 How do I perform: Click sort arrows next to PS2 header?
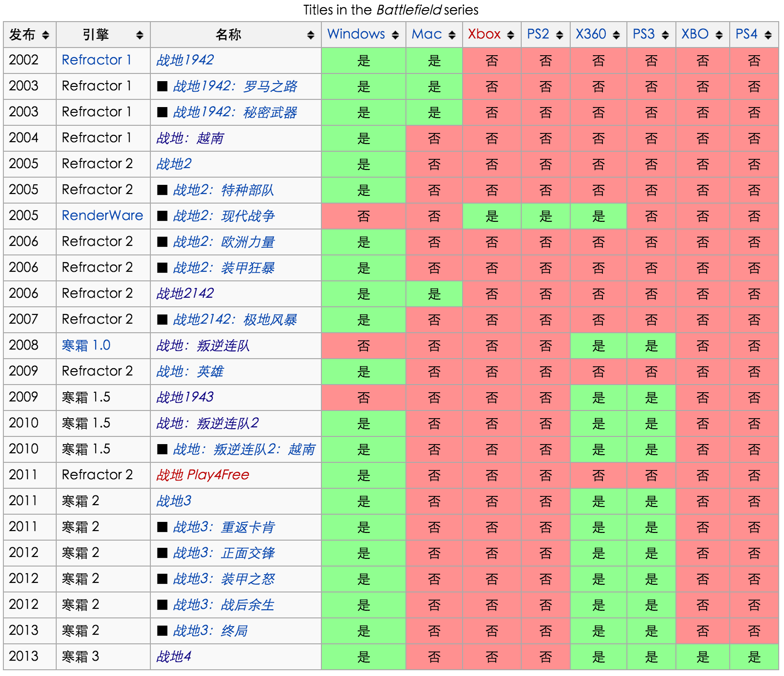[559, 35]
